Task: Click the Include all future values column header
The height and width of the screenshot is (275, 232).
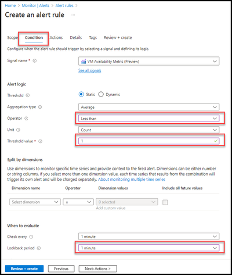Action: (182, 188)
